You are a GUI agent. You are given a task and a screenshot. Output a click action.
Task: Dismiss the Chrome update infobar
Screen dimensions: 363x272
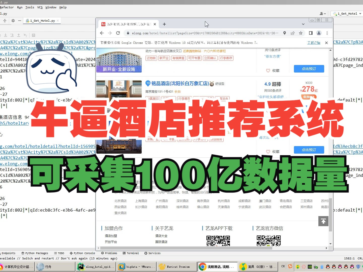[326, 43]
